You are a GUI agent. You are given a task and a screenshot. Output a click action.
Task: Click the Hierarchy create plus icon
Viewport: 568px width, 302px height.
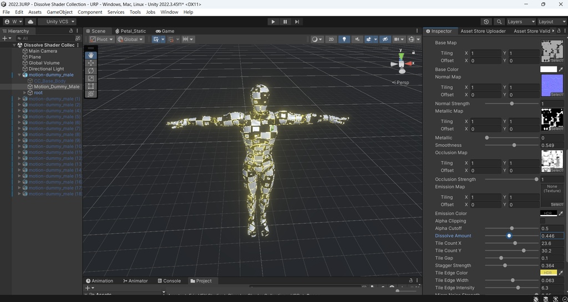click(4, 38)
